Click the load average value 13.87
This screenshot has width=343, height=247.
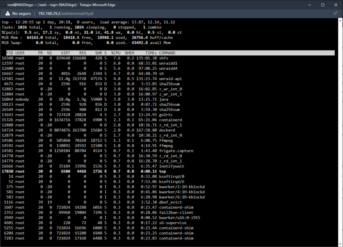[x=138, y=22]
